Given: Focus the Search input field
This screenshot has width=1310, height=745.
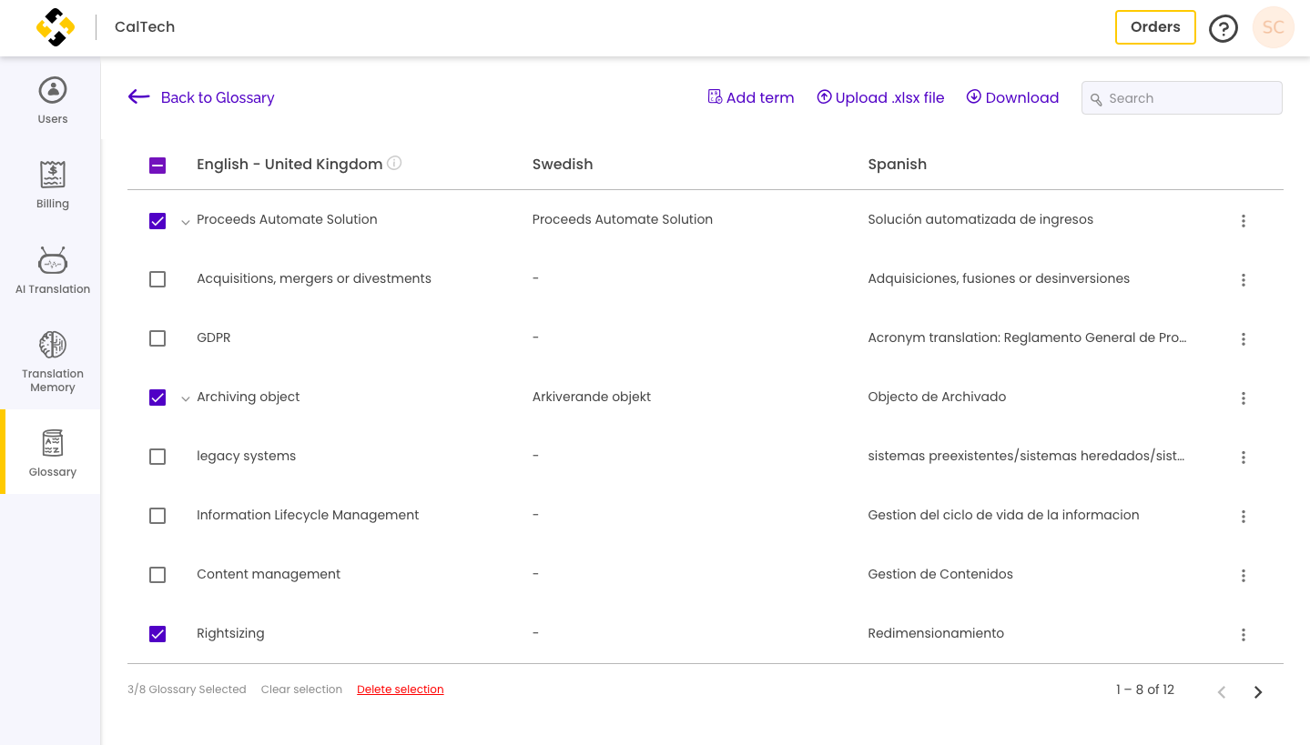Looking at the screenshot, I should [x=1182, y=98].
